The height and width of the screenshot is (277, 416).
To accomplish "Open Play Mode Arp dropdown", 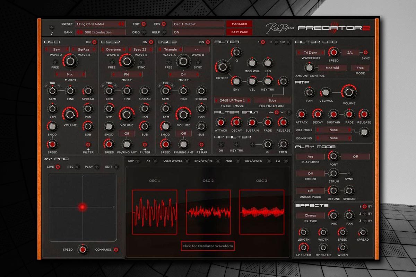I will point(310,157).
